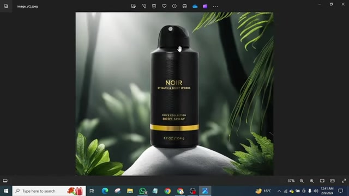The height and width of the screenshot is (196, 349).
Task: Click the image_yCj.jpeg file name
Action: coord(28,7)
